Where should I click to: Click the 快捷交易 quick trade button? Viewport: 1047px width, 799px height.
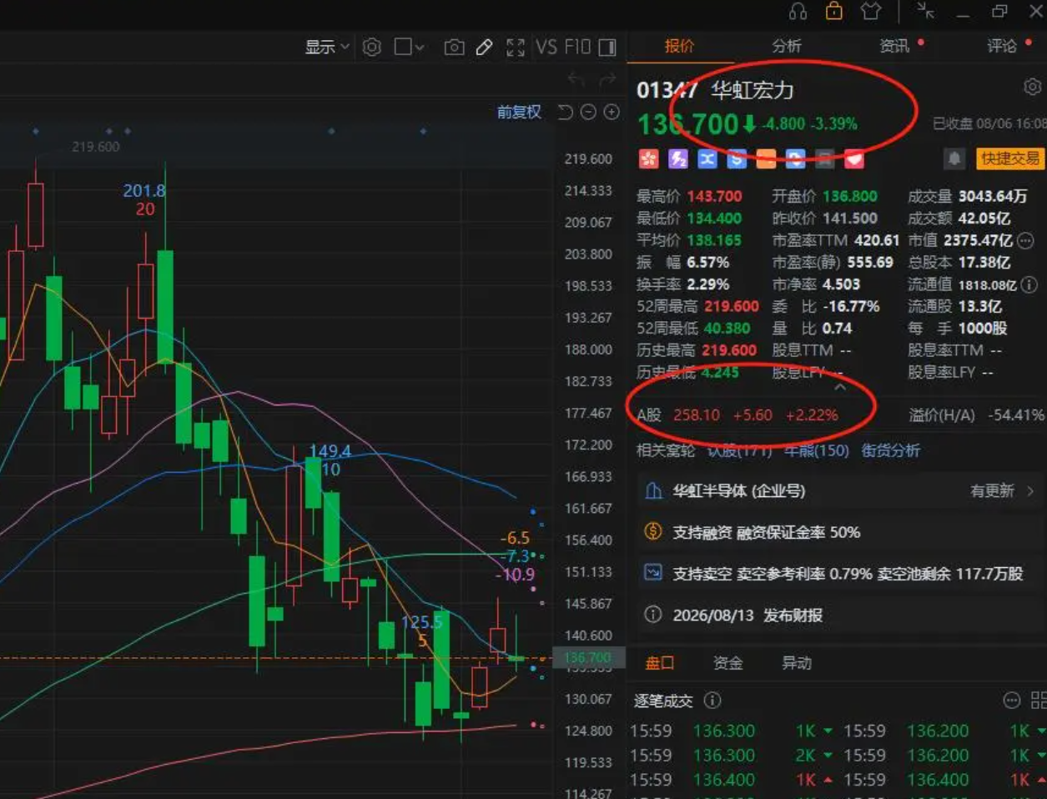click(1009, 158)
